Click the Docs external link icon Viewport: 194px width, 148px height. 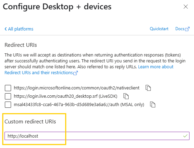tap(187, 29)
